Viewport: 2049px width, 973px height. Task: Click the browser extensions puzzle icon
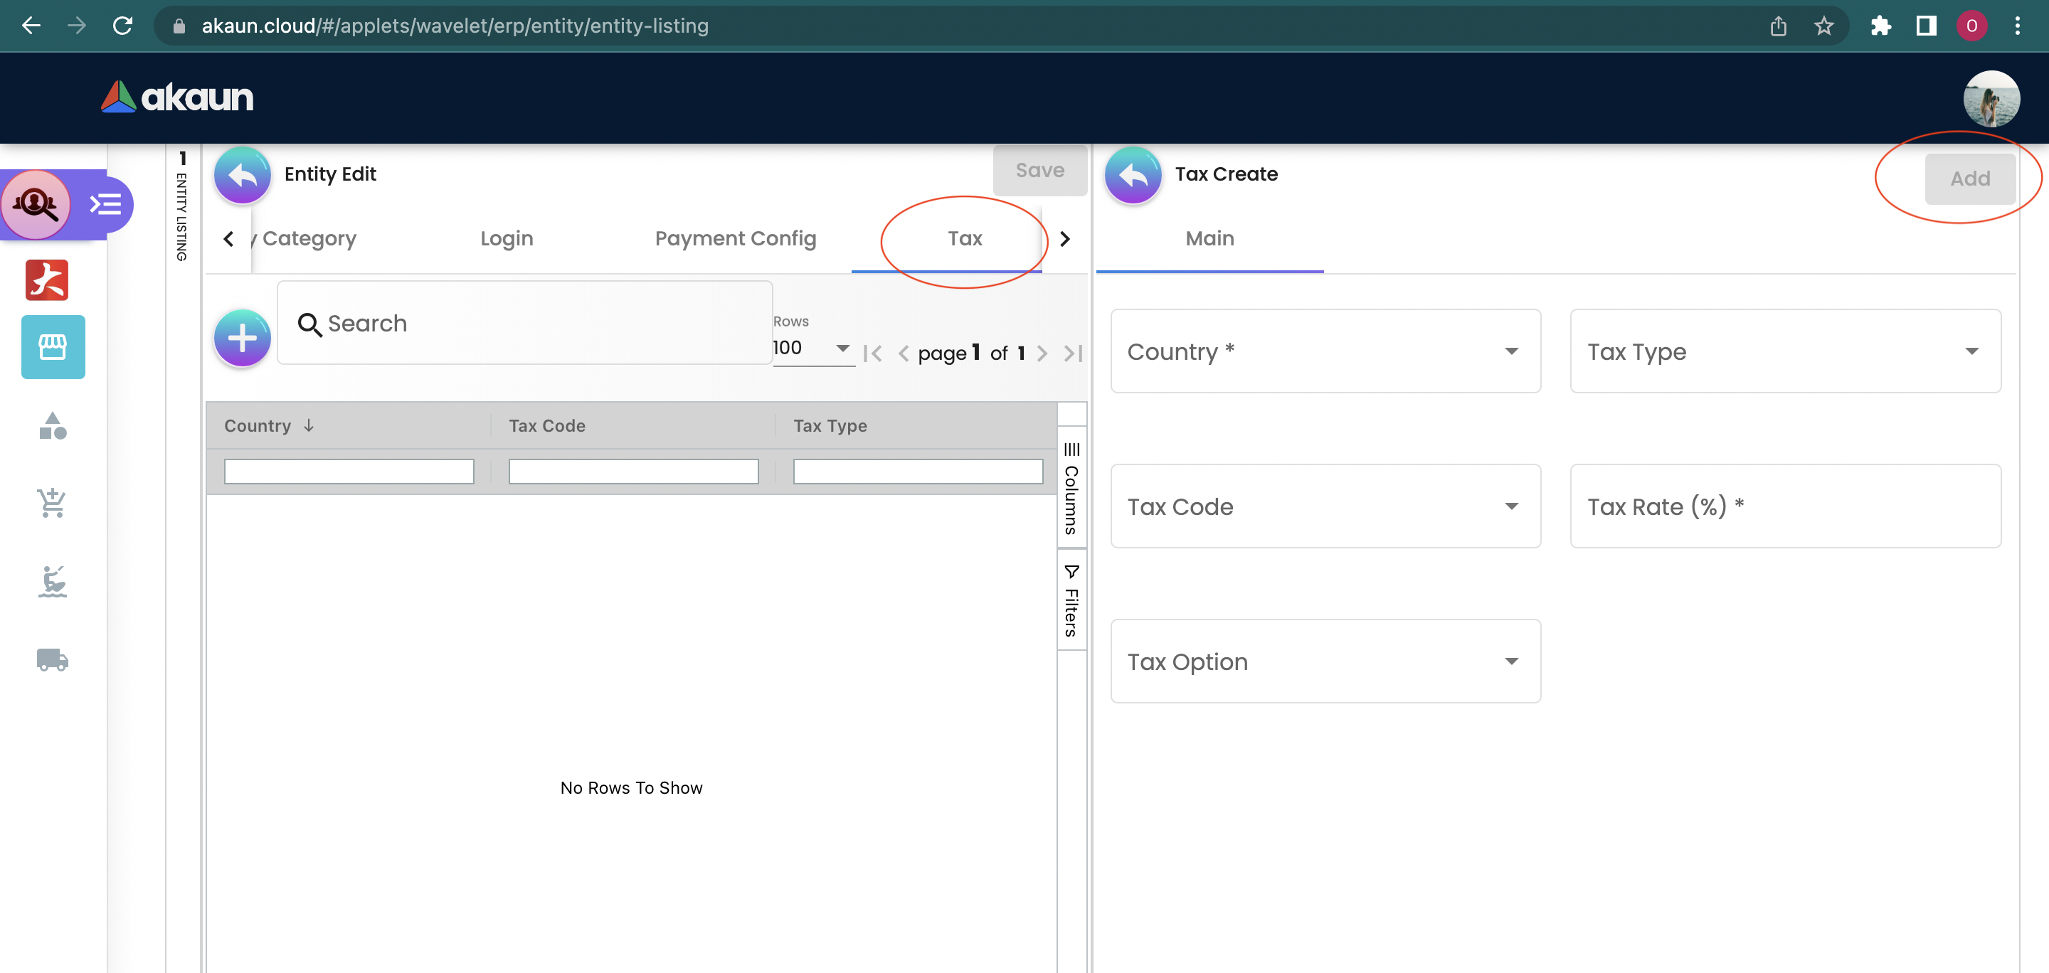[1880, 26]
